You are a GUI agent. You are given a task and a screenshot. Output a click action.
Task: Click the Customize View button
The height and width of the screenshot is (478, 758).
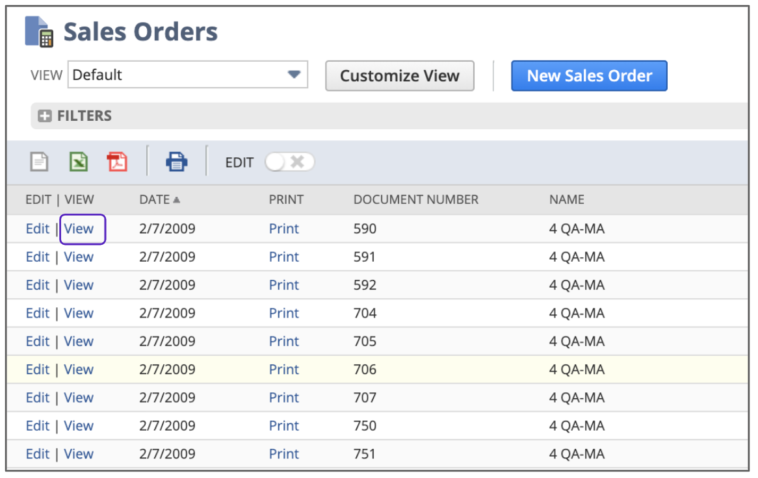[x=399, y=76]
